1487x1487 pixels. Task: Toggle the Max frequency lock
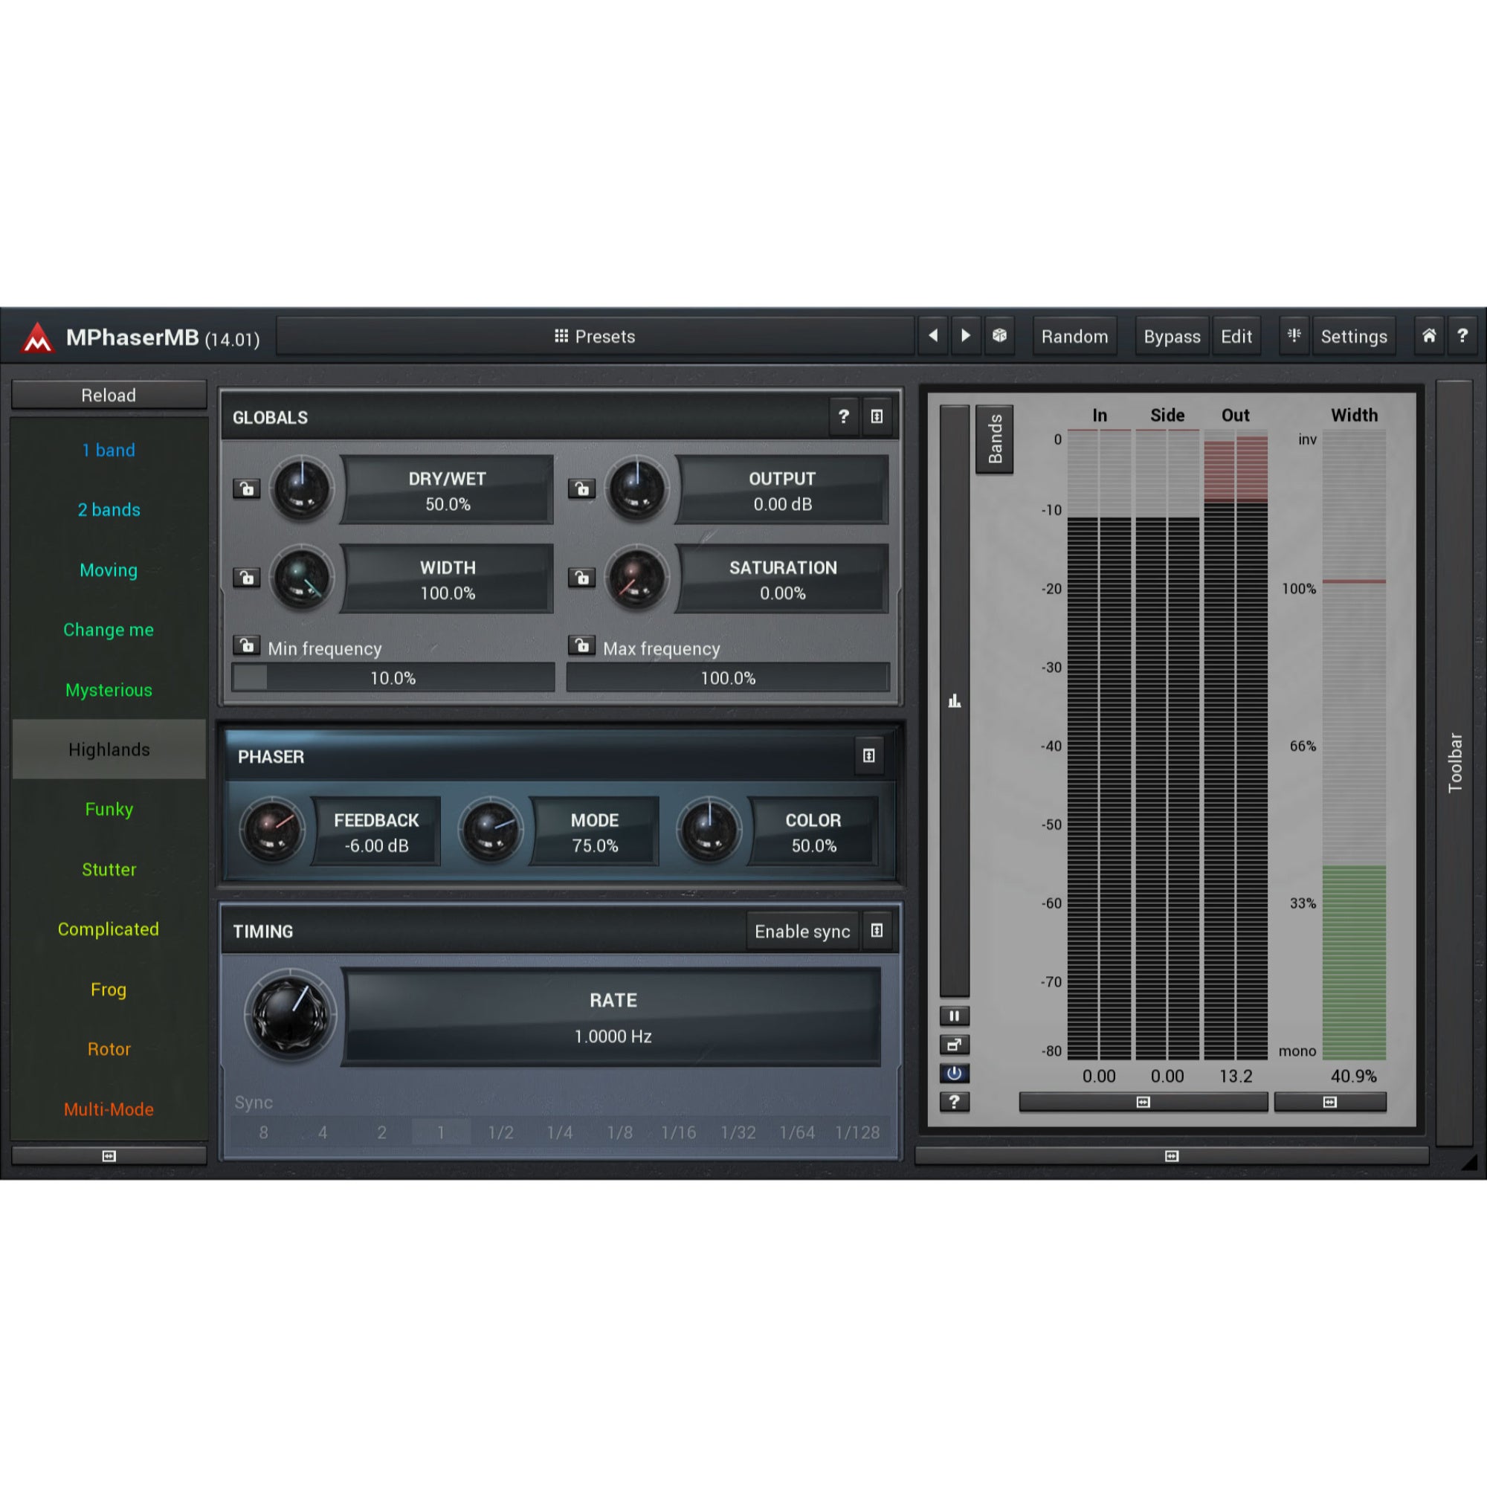(x=582, y=645)
